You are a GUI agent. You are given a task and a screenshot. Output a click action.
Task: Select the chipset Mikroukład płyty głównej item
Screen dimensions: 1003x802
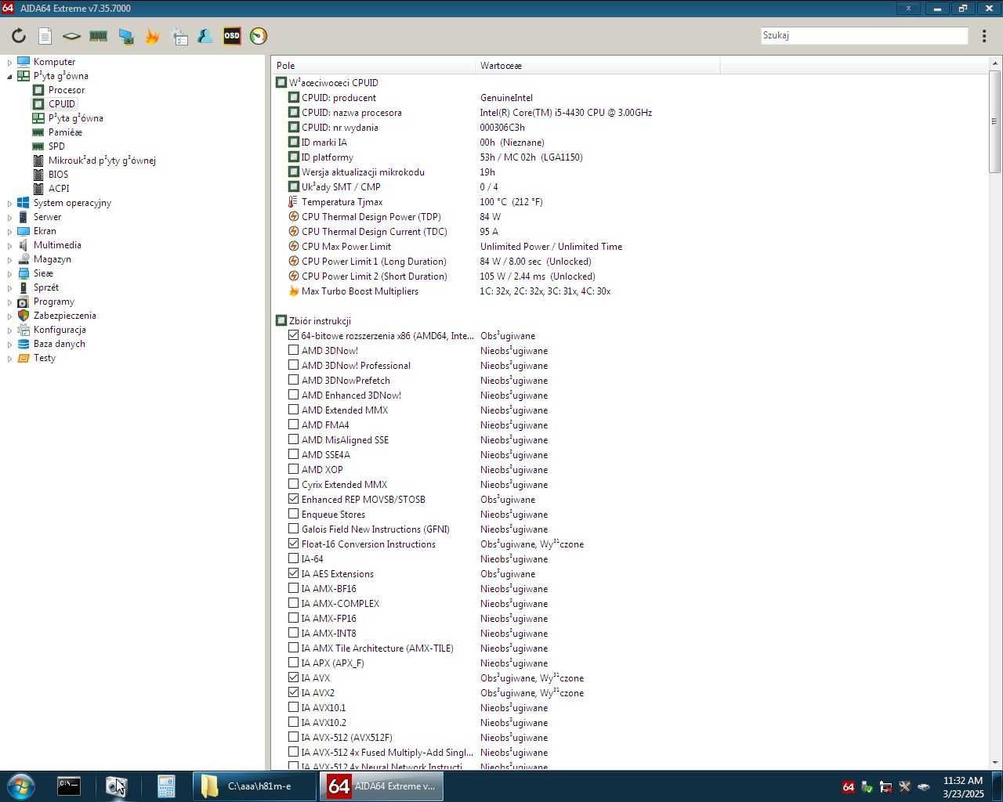(102, 161)
